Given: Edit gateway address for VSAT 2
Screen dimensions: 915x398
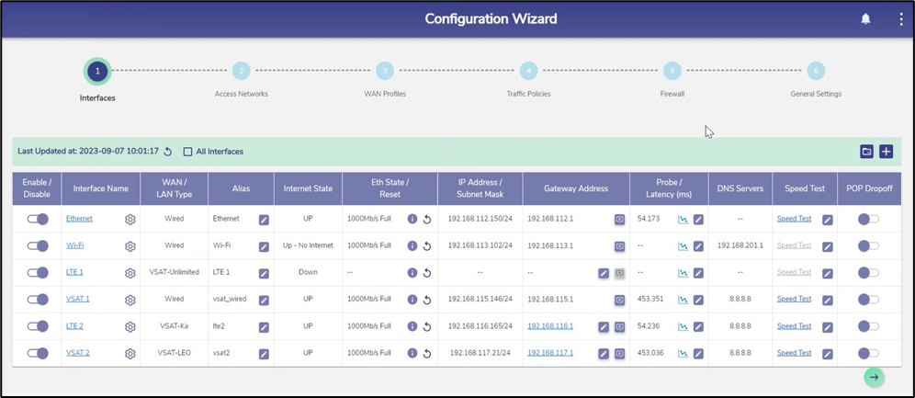Looking at the screenshot, I should [x=604, y=353].
